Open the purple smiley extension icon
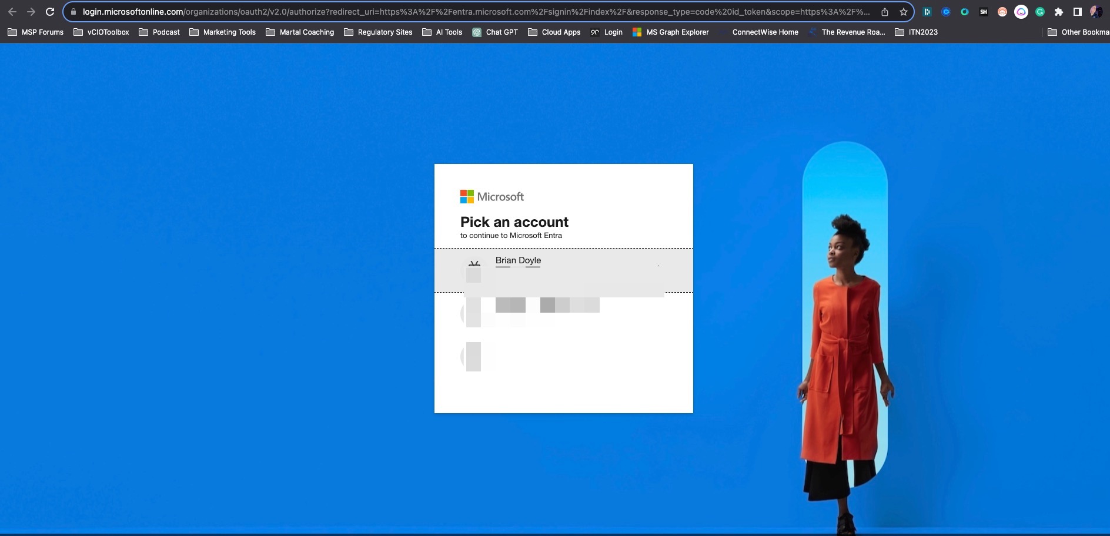 click(x=1021, y=12)
